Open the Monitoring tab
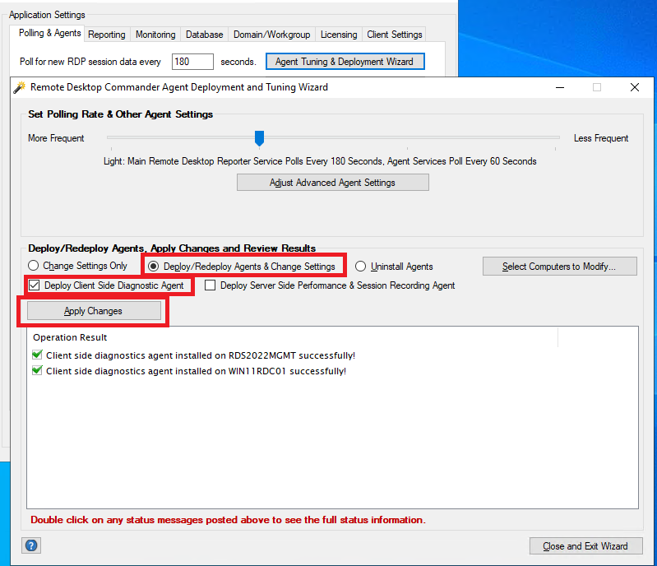The image size is (657, 566). 155,35
